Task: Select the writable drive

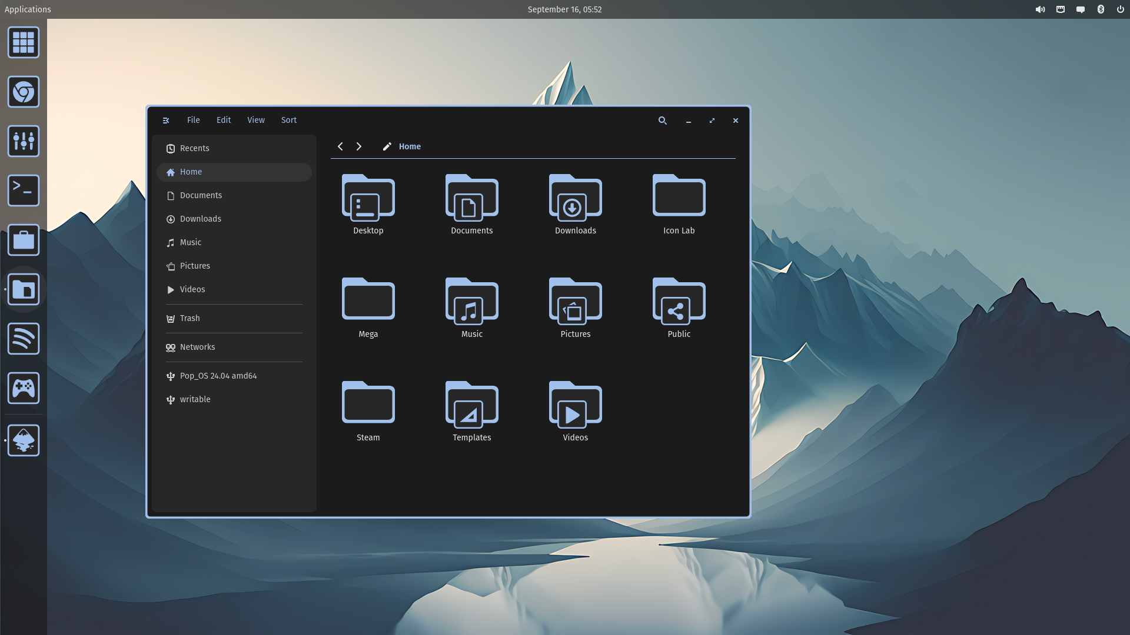Action: tap(234, 399)
